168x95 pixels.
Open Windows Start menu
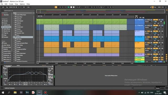[3, 93]
